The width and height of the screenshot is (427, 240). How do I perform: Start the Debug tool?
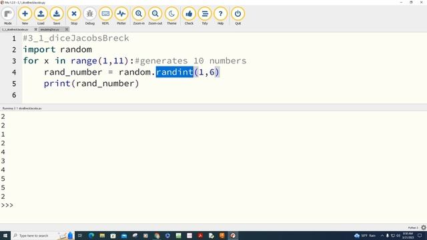[x=89, y=16]
